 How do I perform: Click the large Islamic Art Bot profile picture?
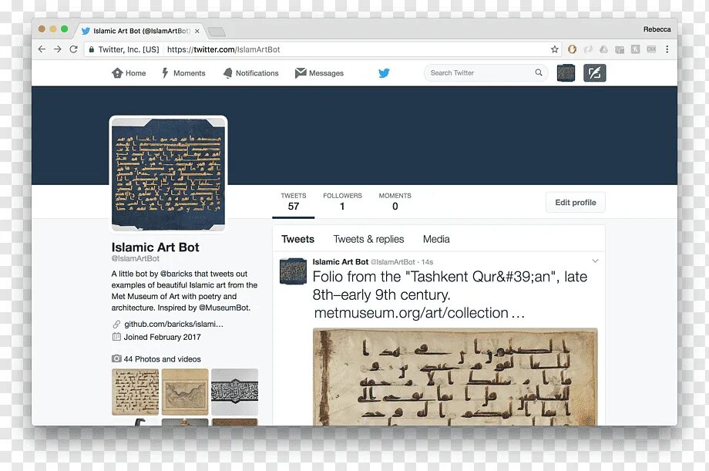[x=168, y=173]
